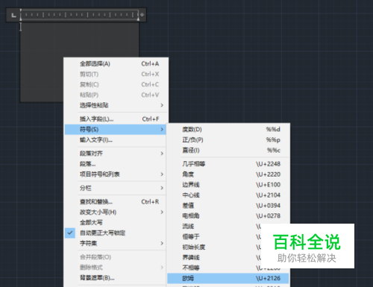373x287 pixels.
Task: Insert the 直径(I) %%c symbol
Action: (228, 151)
